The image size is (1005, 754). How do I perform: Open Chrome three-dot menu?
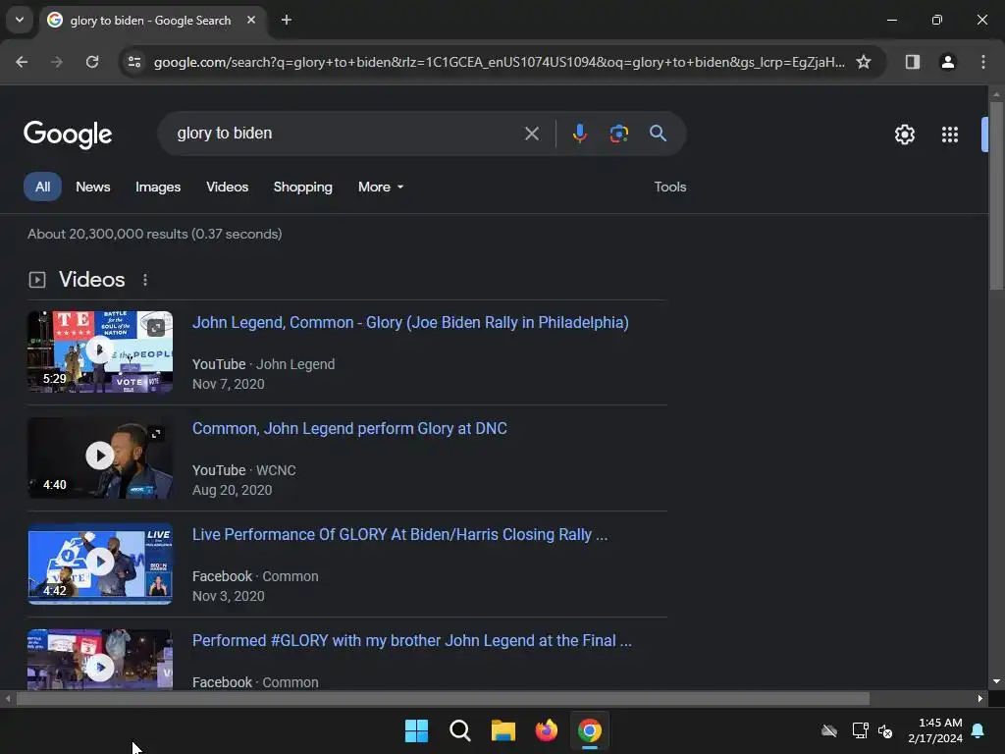[983, 62]
